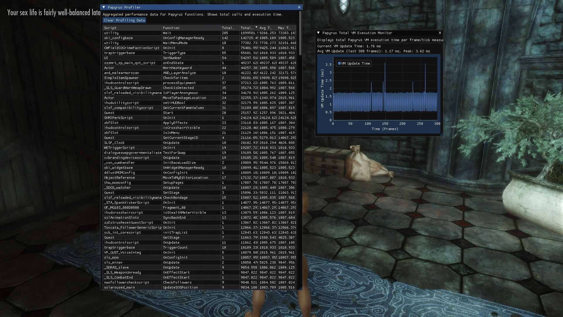The image size is (563, 317).
Task: Select the Papyrus Profiler title bar text
Action: [x=124, y=7]
